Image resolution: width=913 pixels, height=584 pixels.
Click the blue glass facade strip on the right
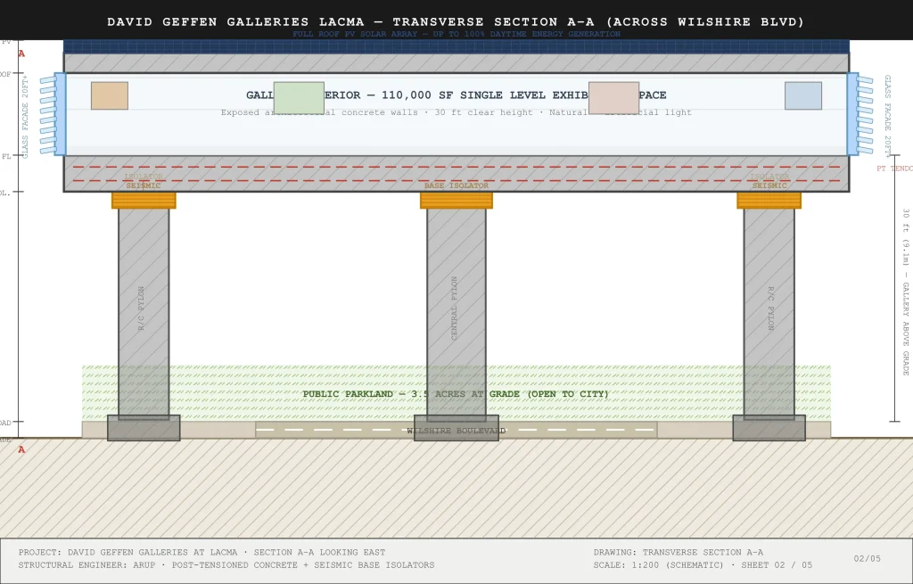click(852, 114)
